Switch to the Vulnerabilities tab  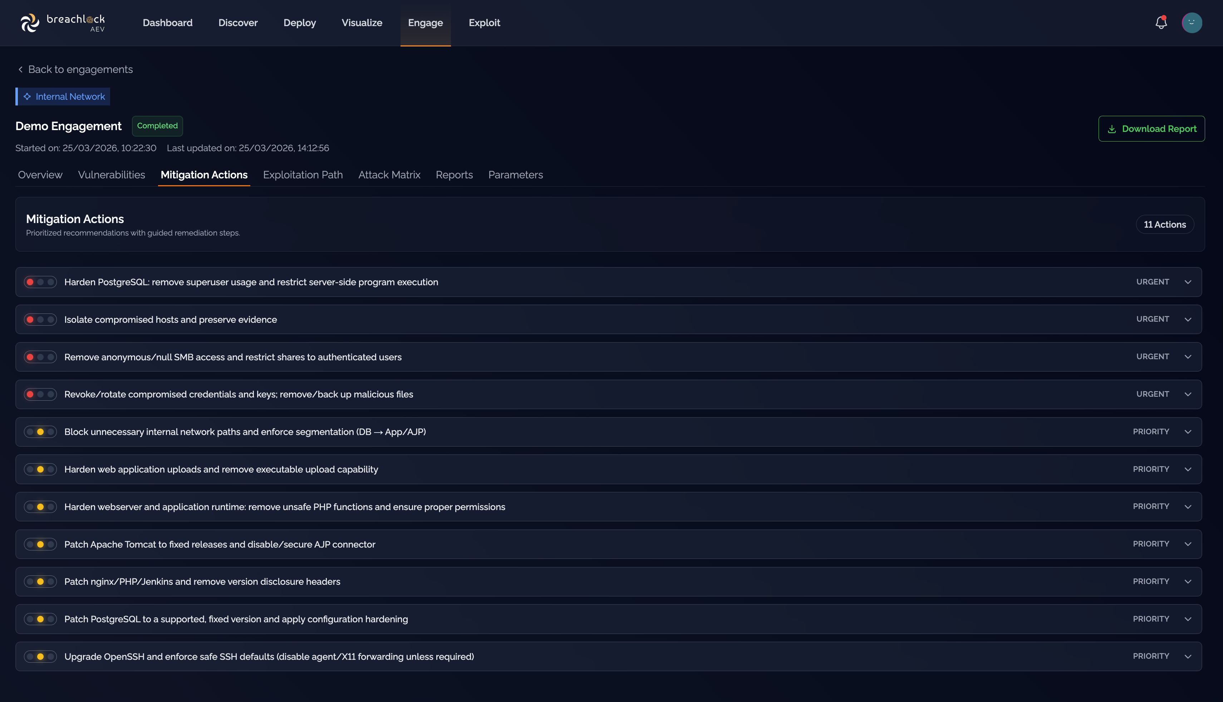point(112,175)
